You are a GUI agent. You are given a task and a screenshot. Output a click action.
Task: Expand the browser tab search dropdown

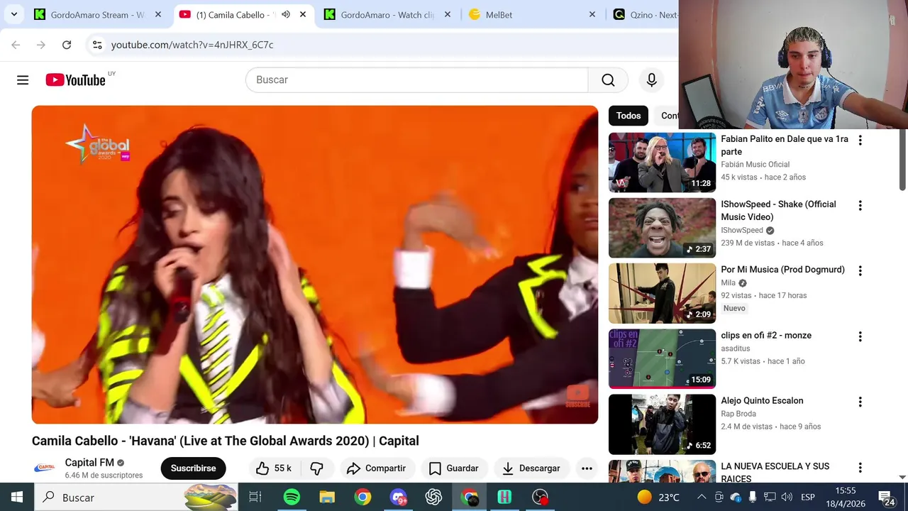(x=13, y=14)
